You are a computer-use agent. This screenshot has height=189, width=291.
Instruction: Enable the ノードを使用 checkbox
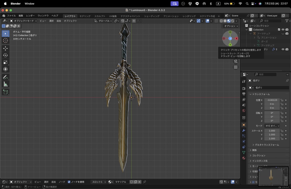point(69,182)
